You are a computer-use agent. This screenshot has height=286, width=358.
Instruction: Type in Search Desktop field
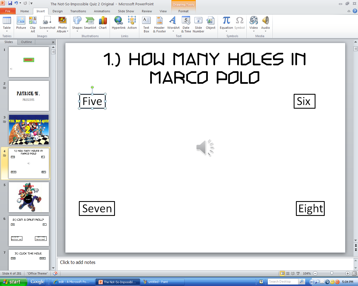(283, 282)
